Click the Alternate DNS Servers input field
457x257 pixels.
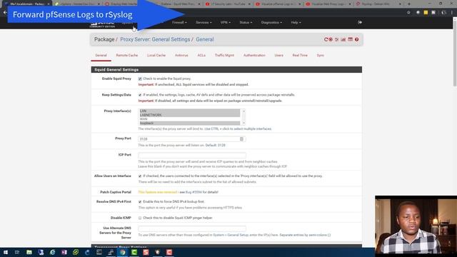(x=192, y=228)
